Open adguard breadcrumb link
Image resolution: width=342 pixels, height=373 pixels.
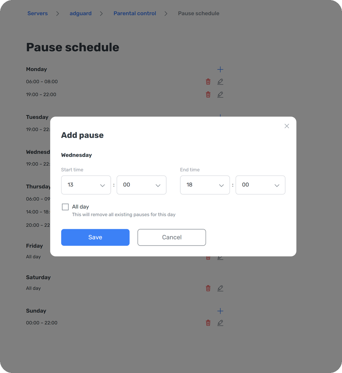[80, 13]
